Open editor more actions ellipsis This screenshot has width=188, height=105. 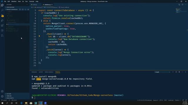(185, 5)
